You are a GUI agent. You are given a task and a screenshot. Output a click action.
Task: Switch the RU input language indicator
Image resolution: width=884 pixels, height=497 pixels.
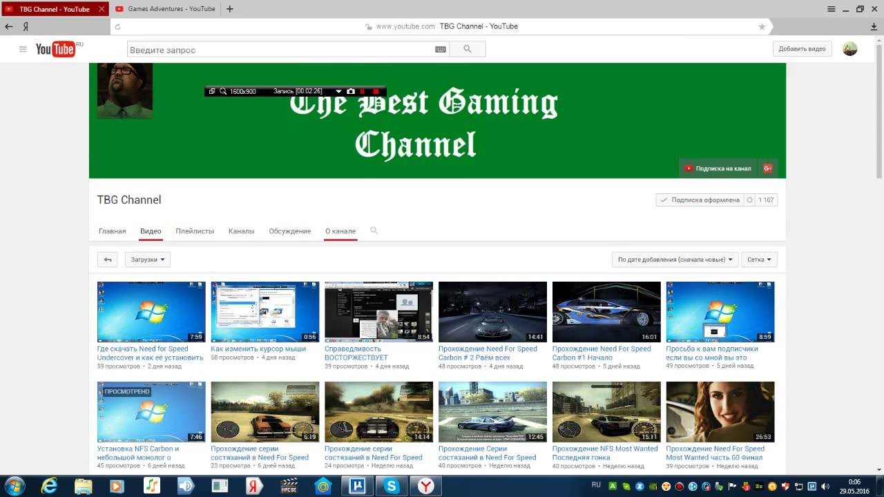pos(596,485)
